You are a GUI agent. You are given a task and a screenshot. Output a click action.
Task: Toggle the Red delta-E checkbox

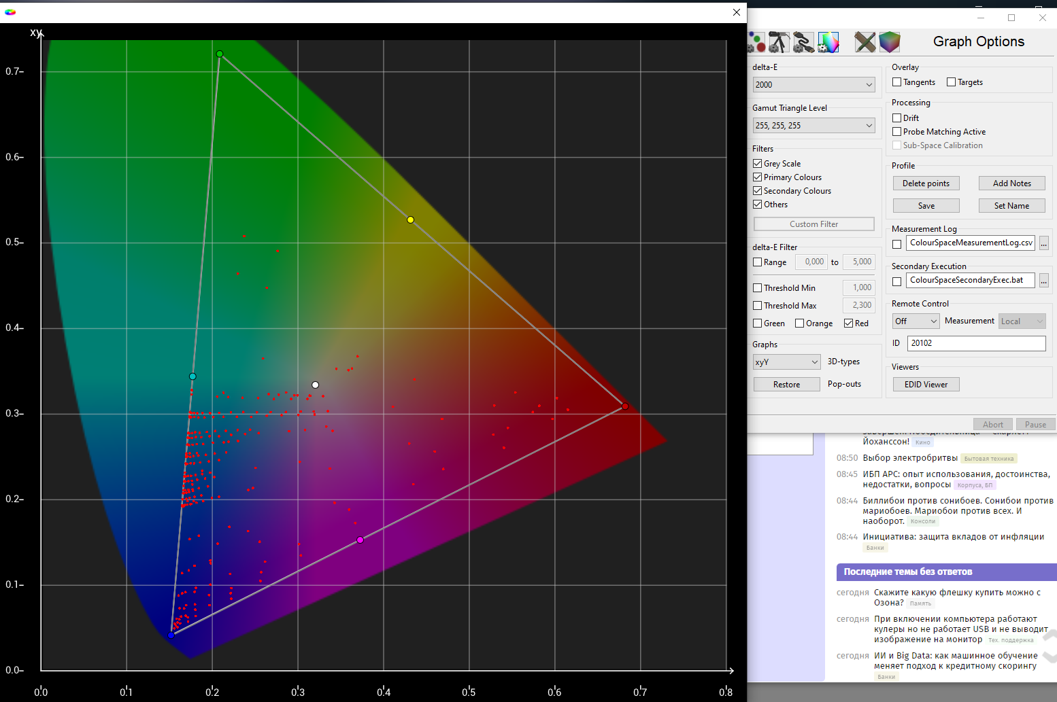(x=849, y=323)
